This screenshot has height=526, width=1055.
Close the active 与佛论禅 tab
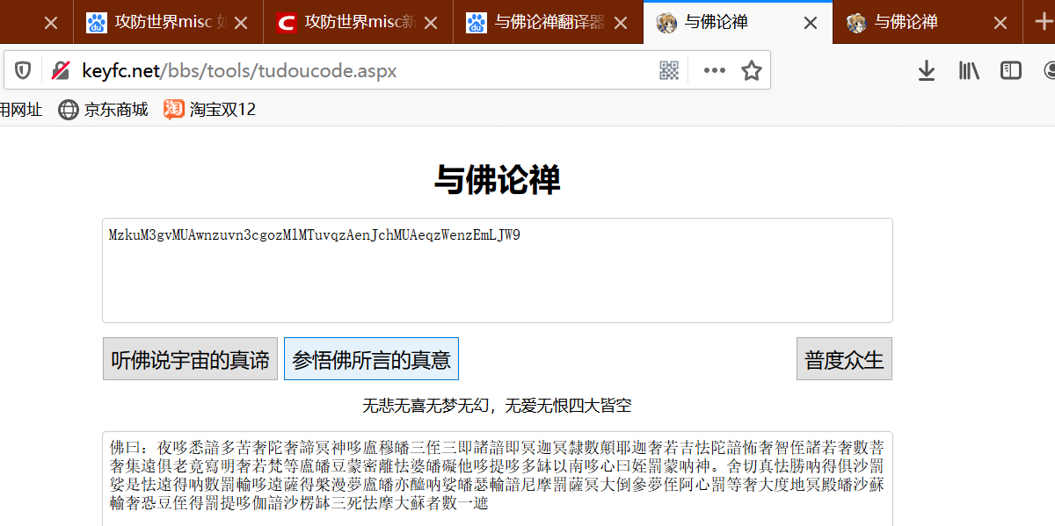(x=811, y=23)
